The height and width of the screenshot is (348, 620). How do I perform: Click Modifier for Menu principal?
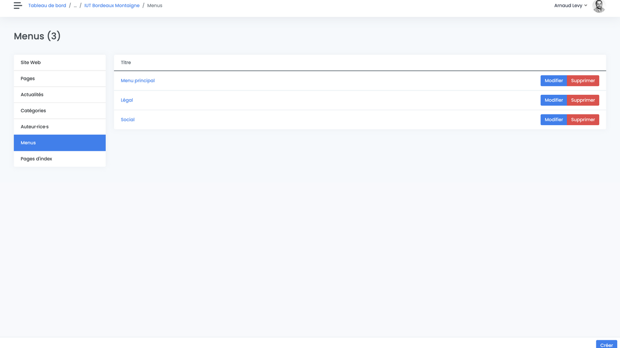(554, 81)
